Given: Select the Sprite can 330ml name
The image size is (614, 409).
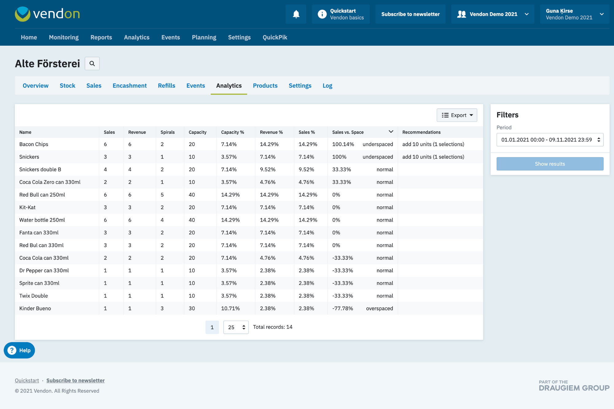Looking at the screenshot, I should [39, 283].
